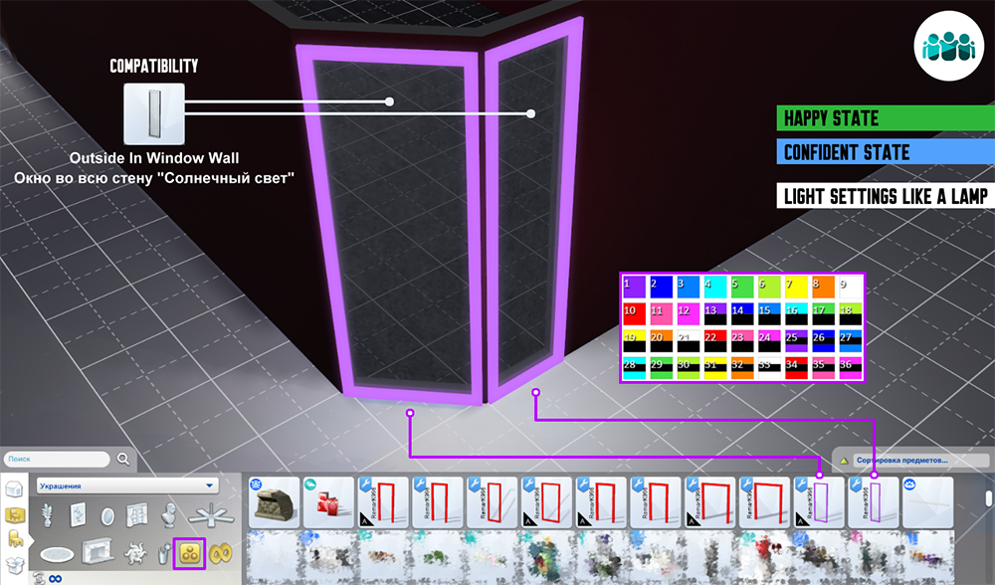Switch to the white house build tab

click(x=14, y=489)
